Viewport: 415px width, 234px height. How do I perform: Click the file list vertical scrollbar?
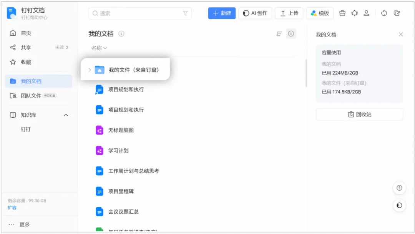pyautogui.click(x=306, y=73)
